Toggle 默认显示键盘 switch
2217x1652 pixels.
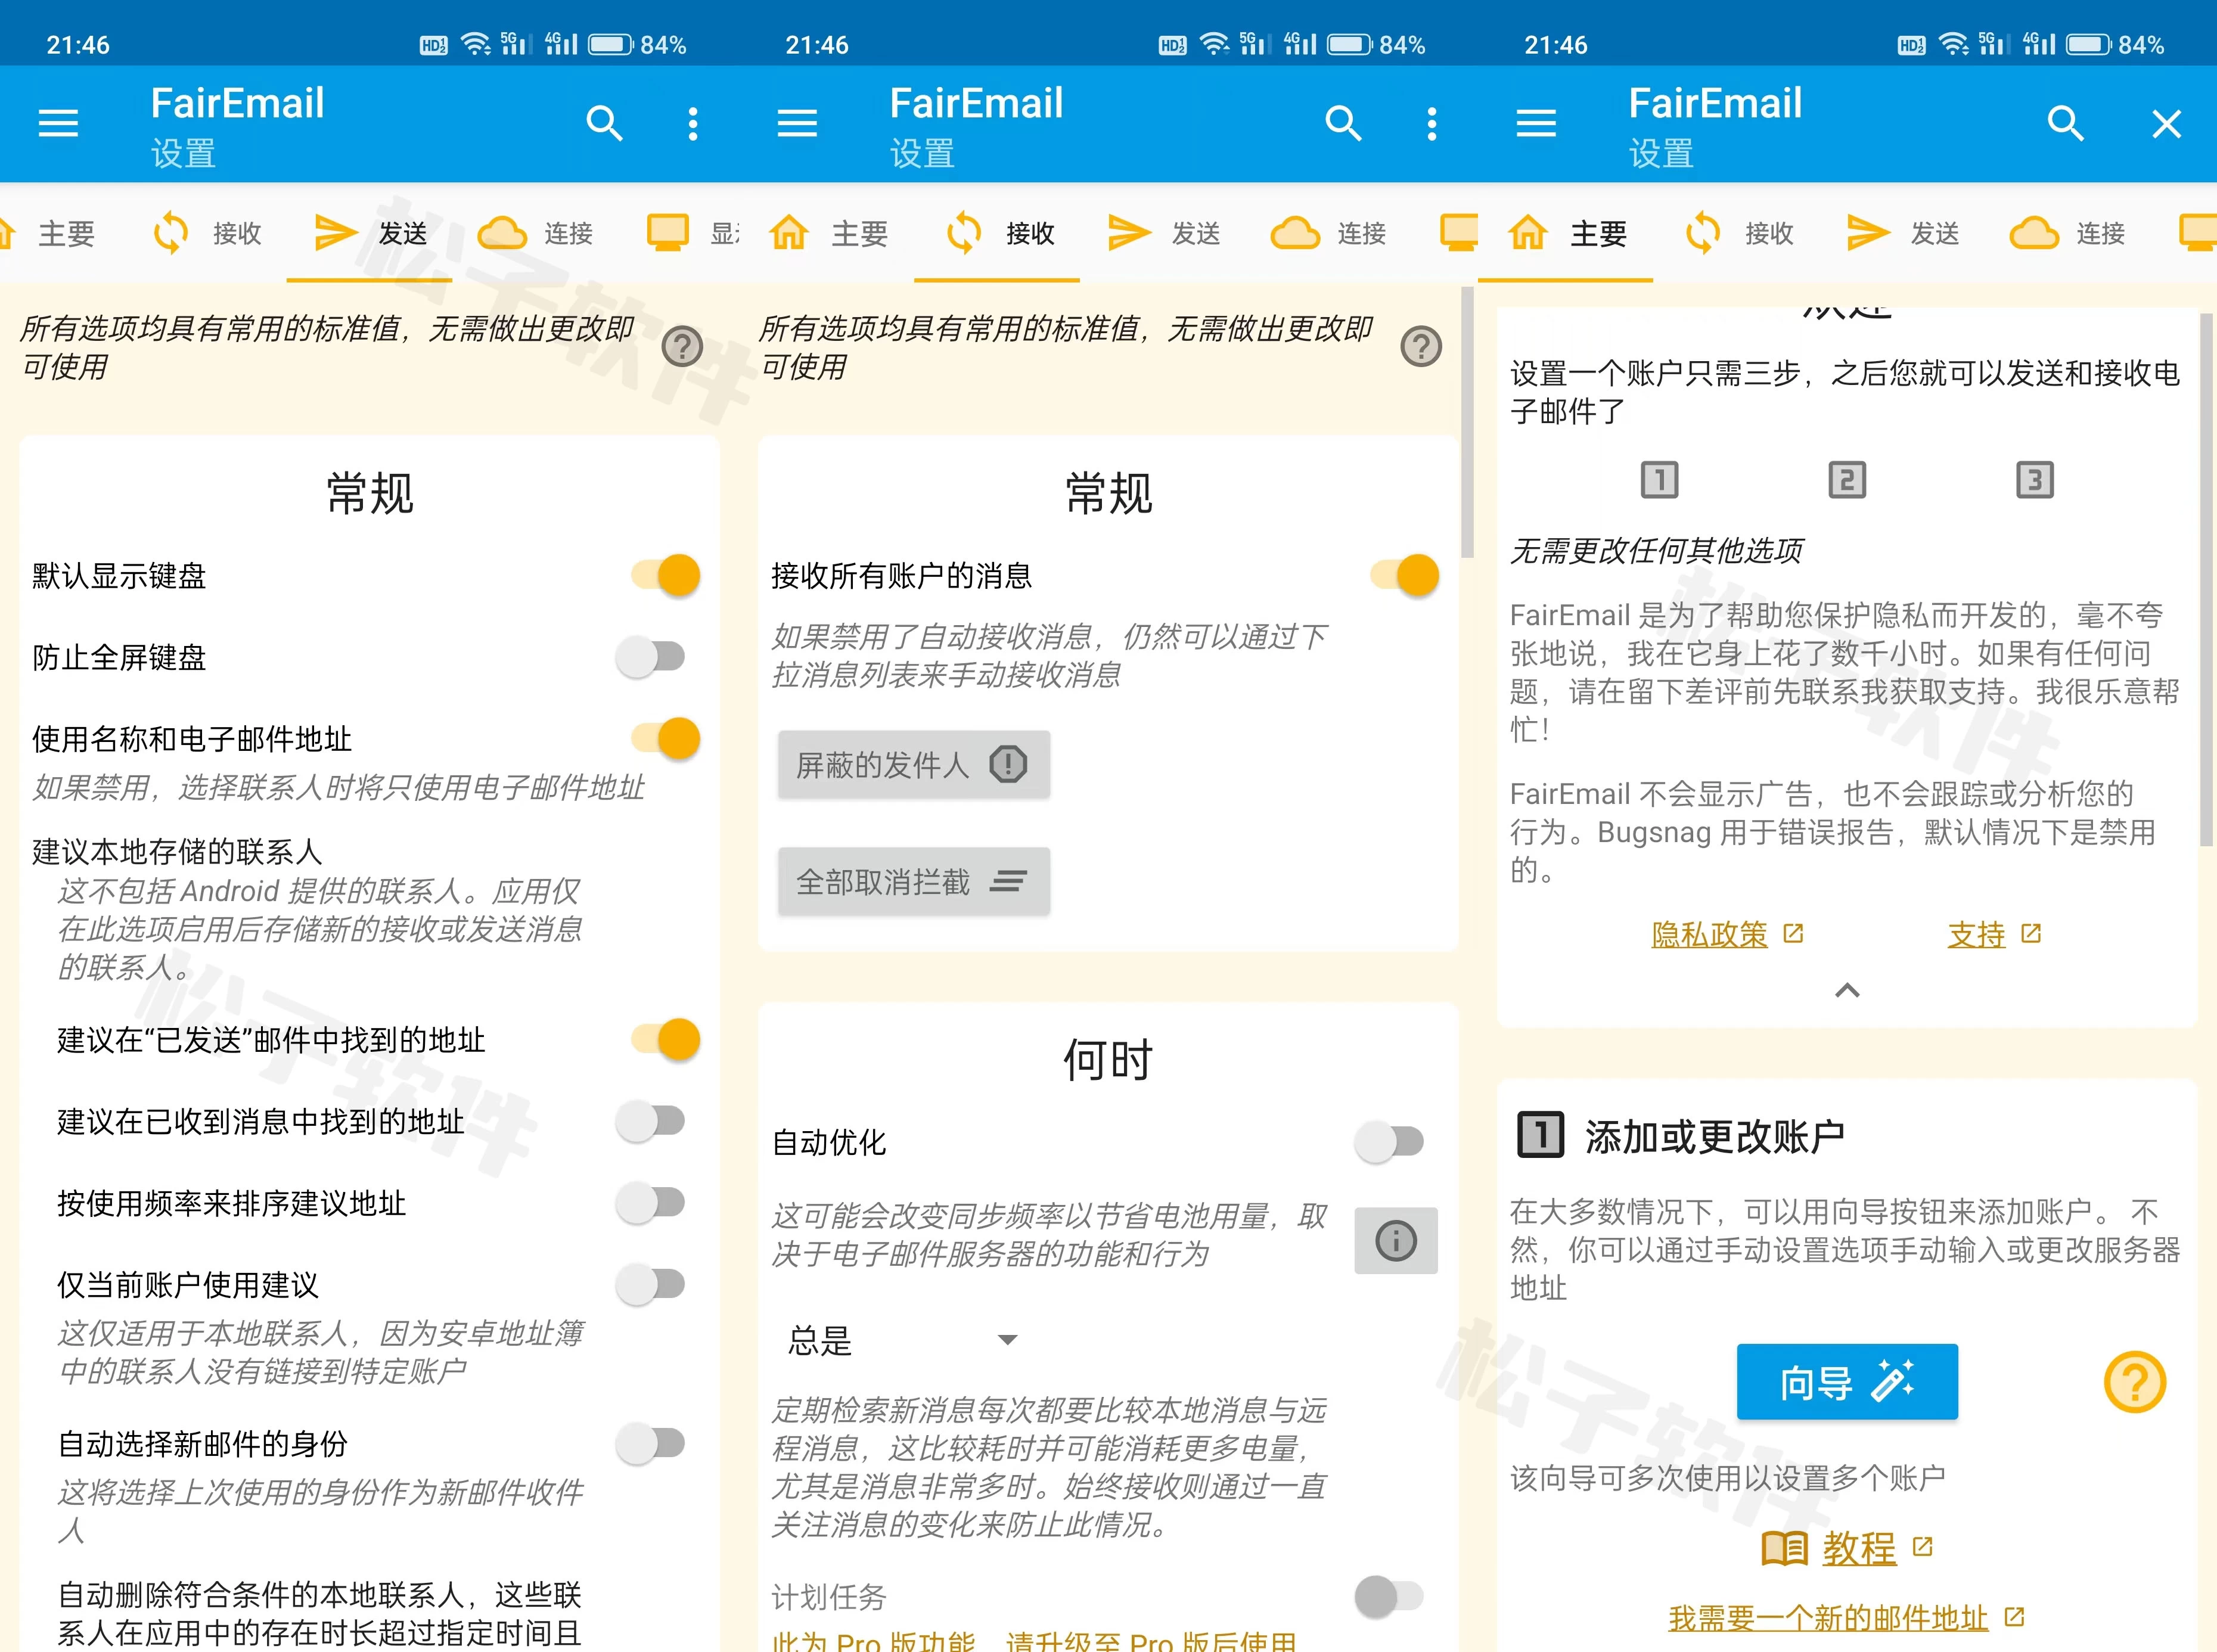665,575
